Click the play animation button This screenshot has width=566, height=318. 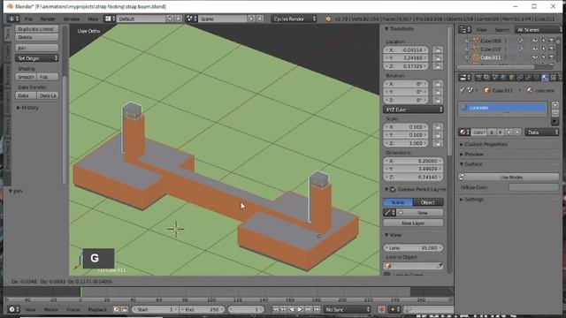(300, 309)
